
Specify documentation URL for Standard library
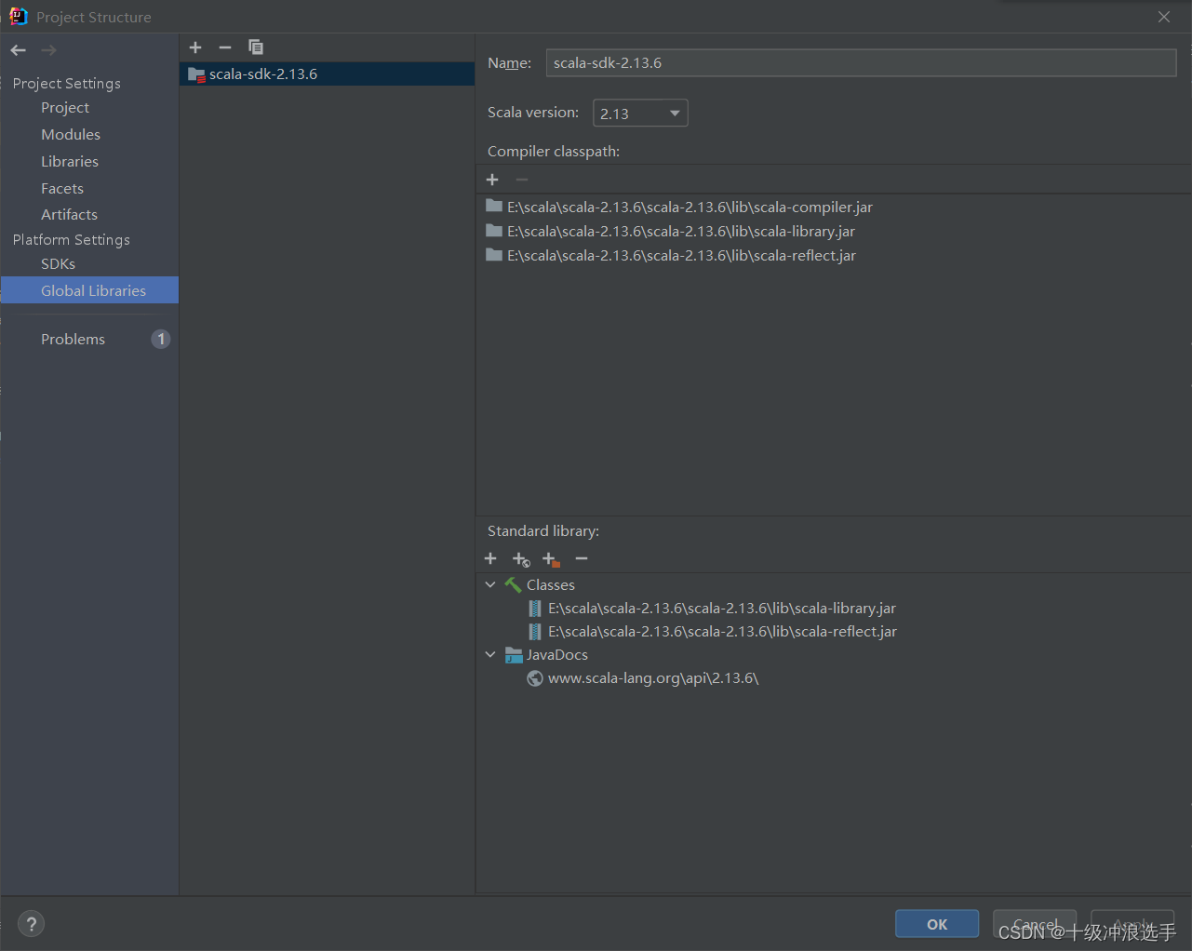point(521,558)
